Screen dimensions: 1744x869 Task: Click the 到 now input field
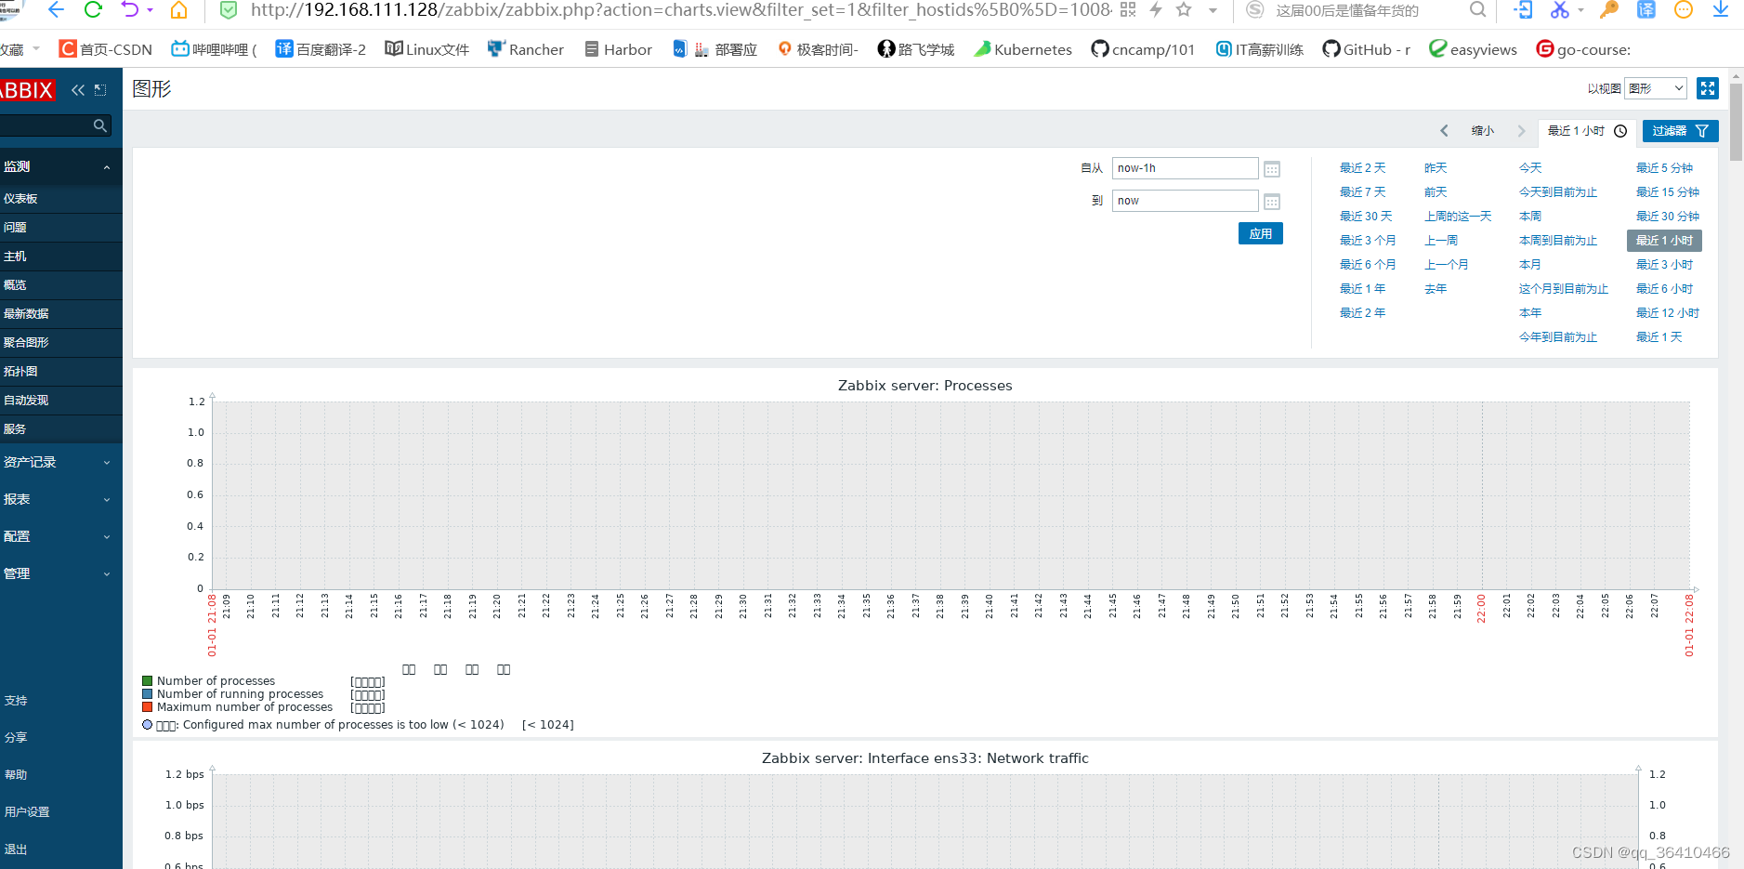pos(1185,201)
